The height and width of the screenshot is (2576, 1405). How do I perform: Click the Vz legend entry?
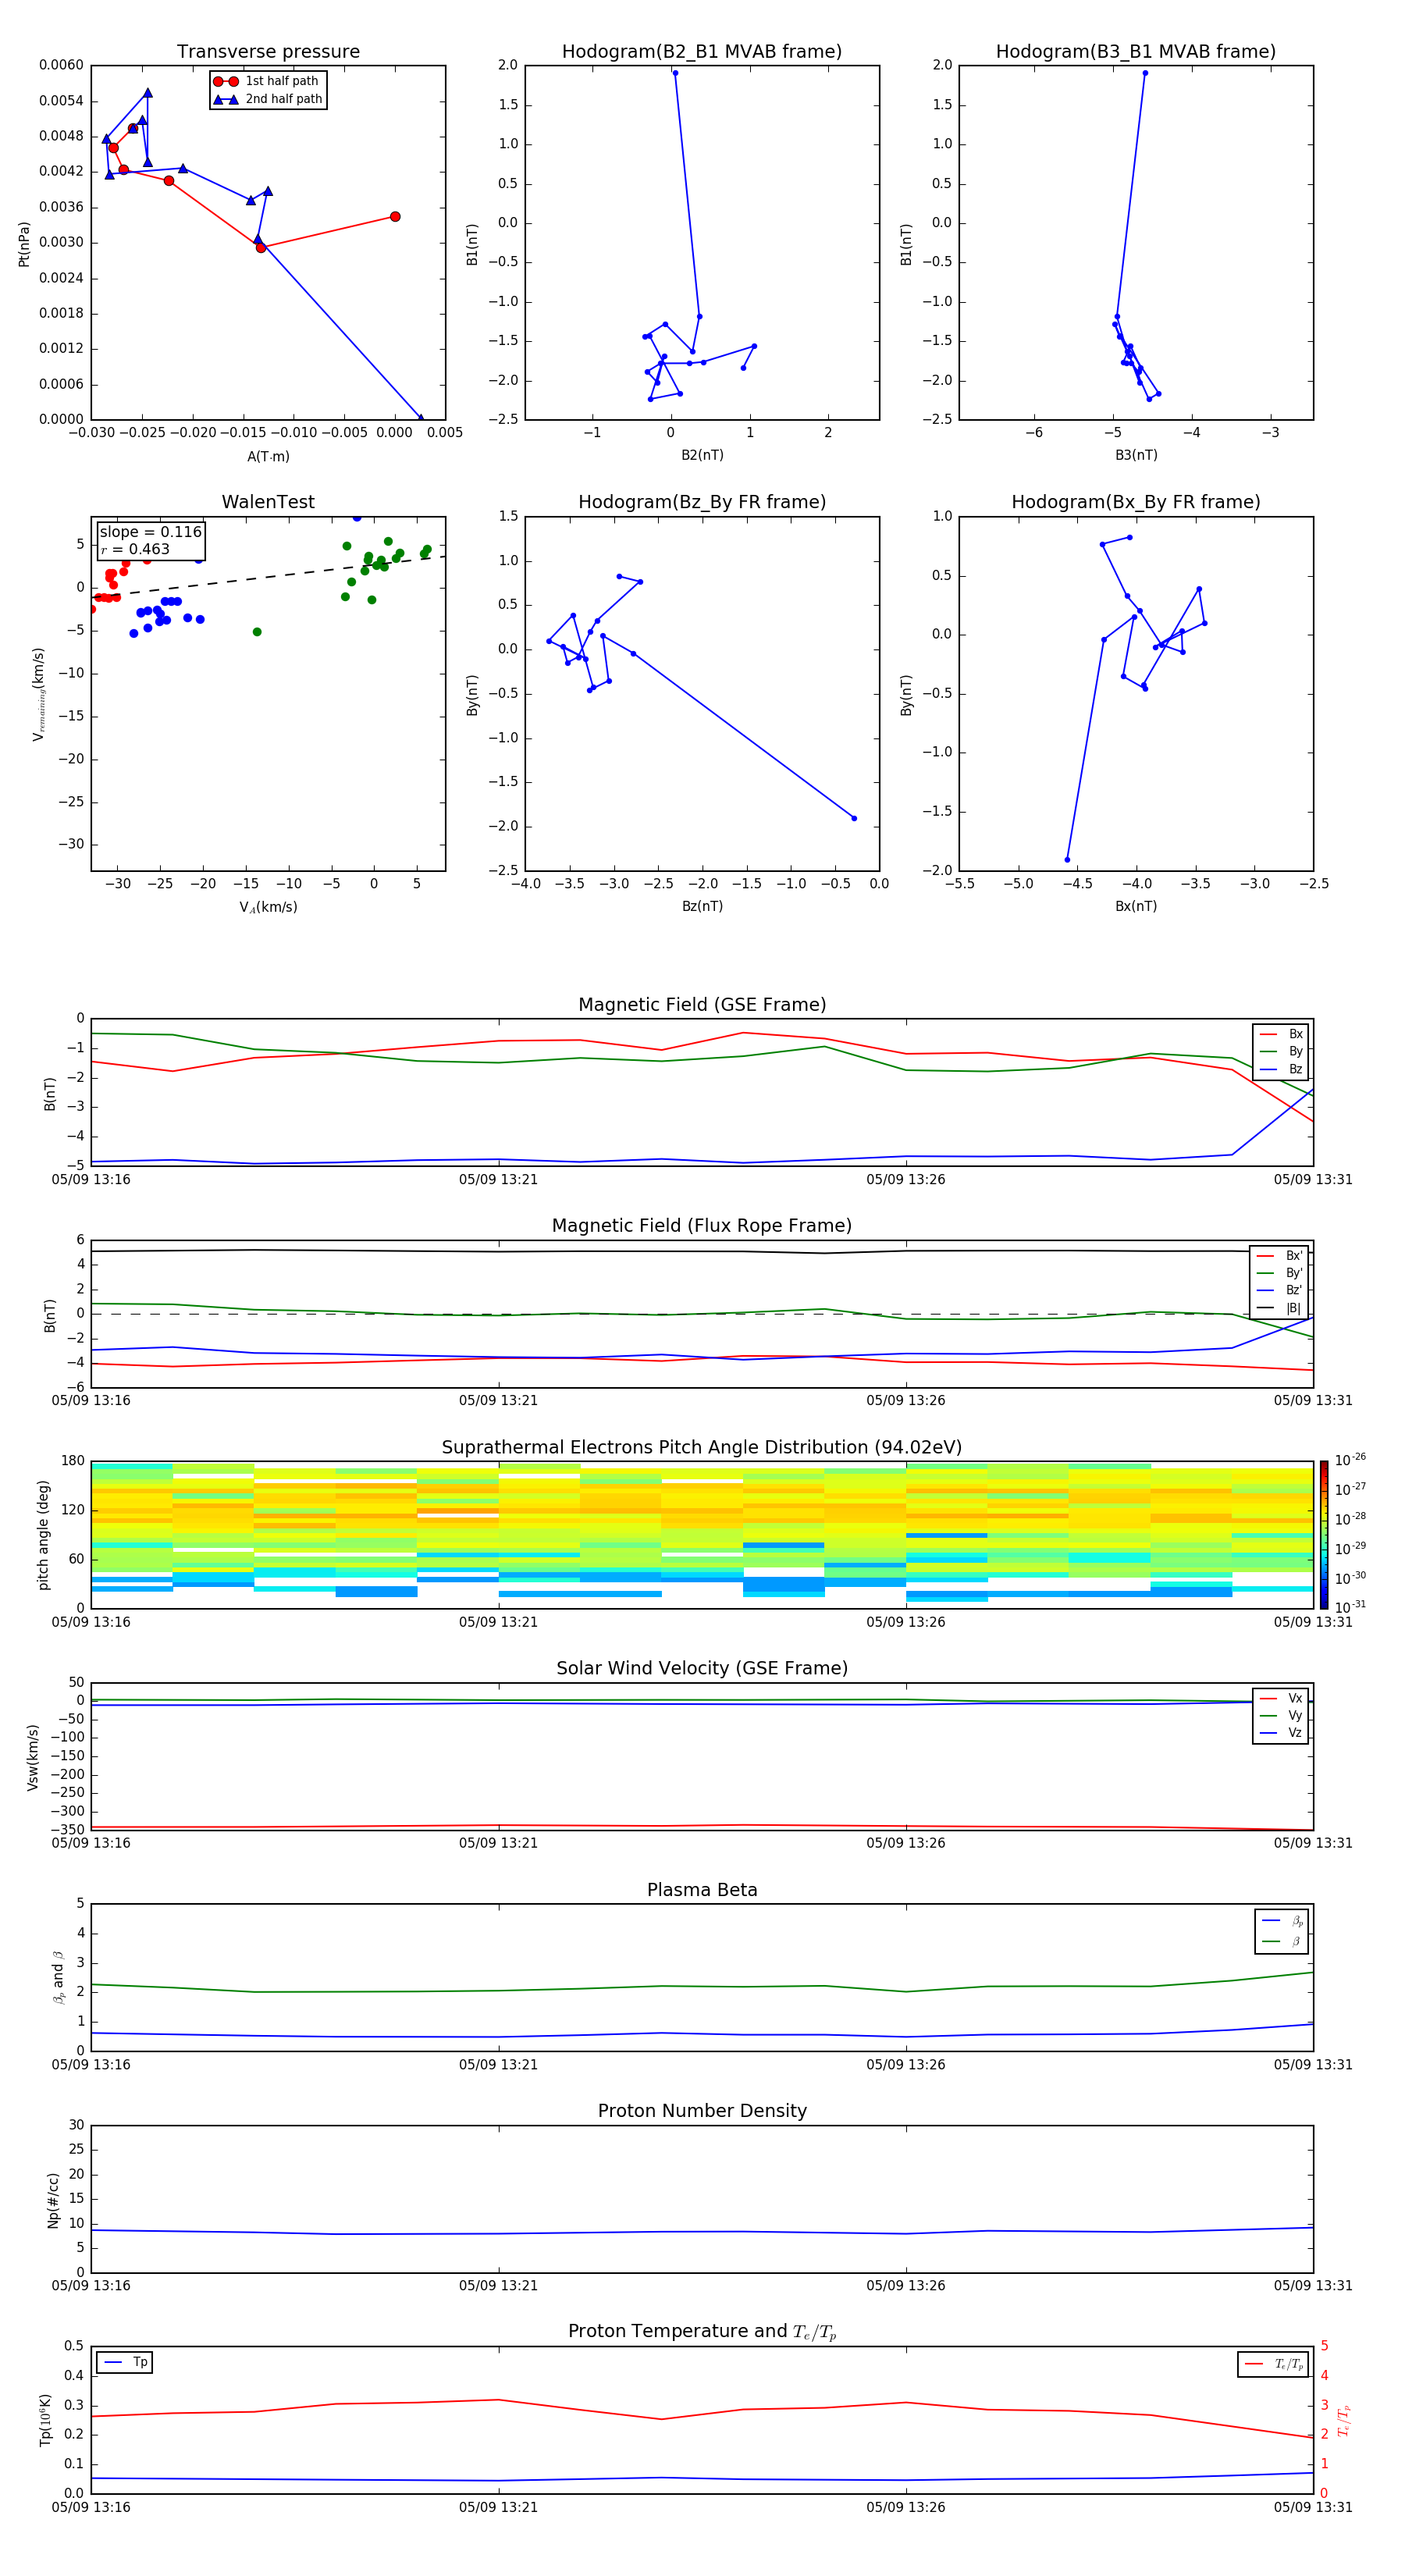(1281, 1733)
